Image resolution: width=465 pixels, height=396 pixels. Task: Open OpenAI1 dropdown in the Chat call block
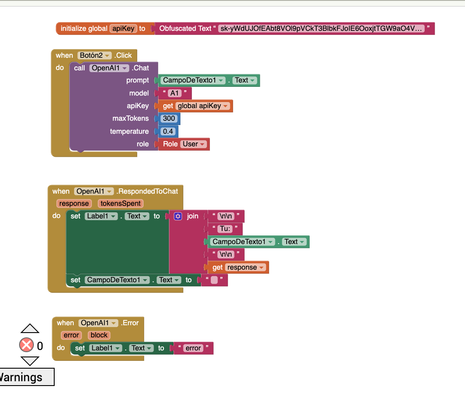pos(125,68)
